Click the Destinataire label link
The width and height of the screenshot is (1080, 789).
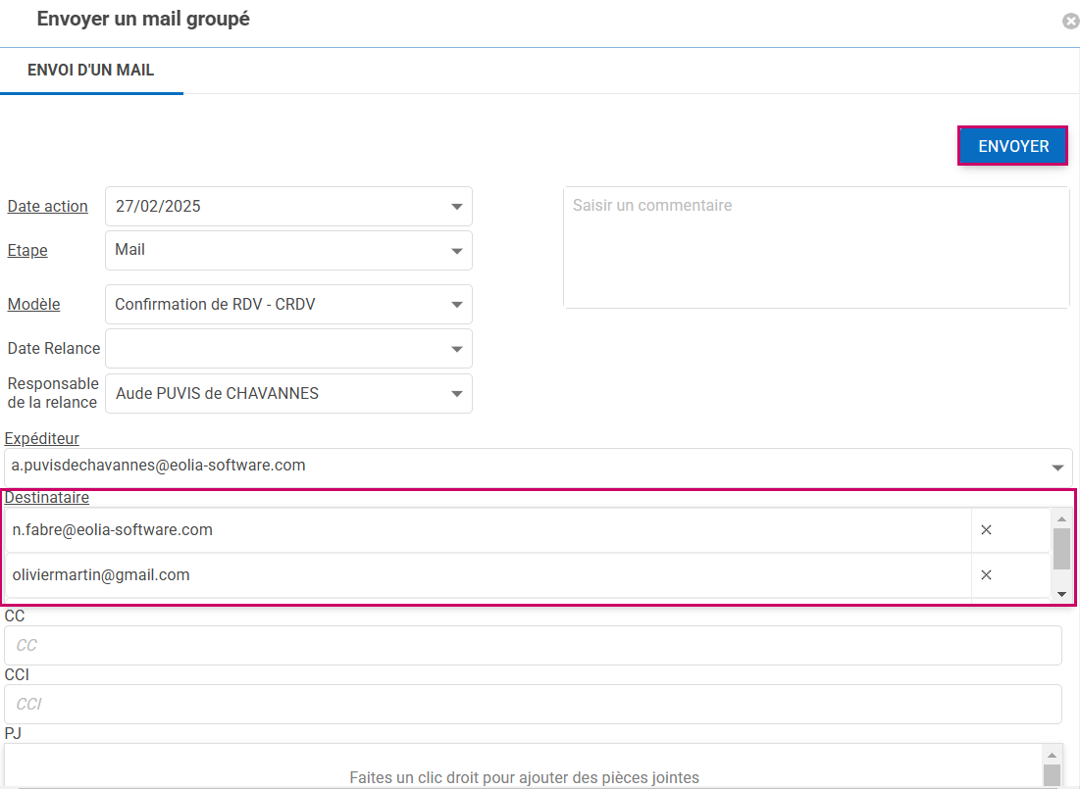(47, 498)
